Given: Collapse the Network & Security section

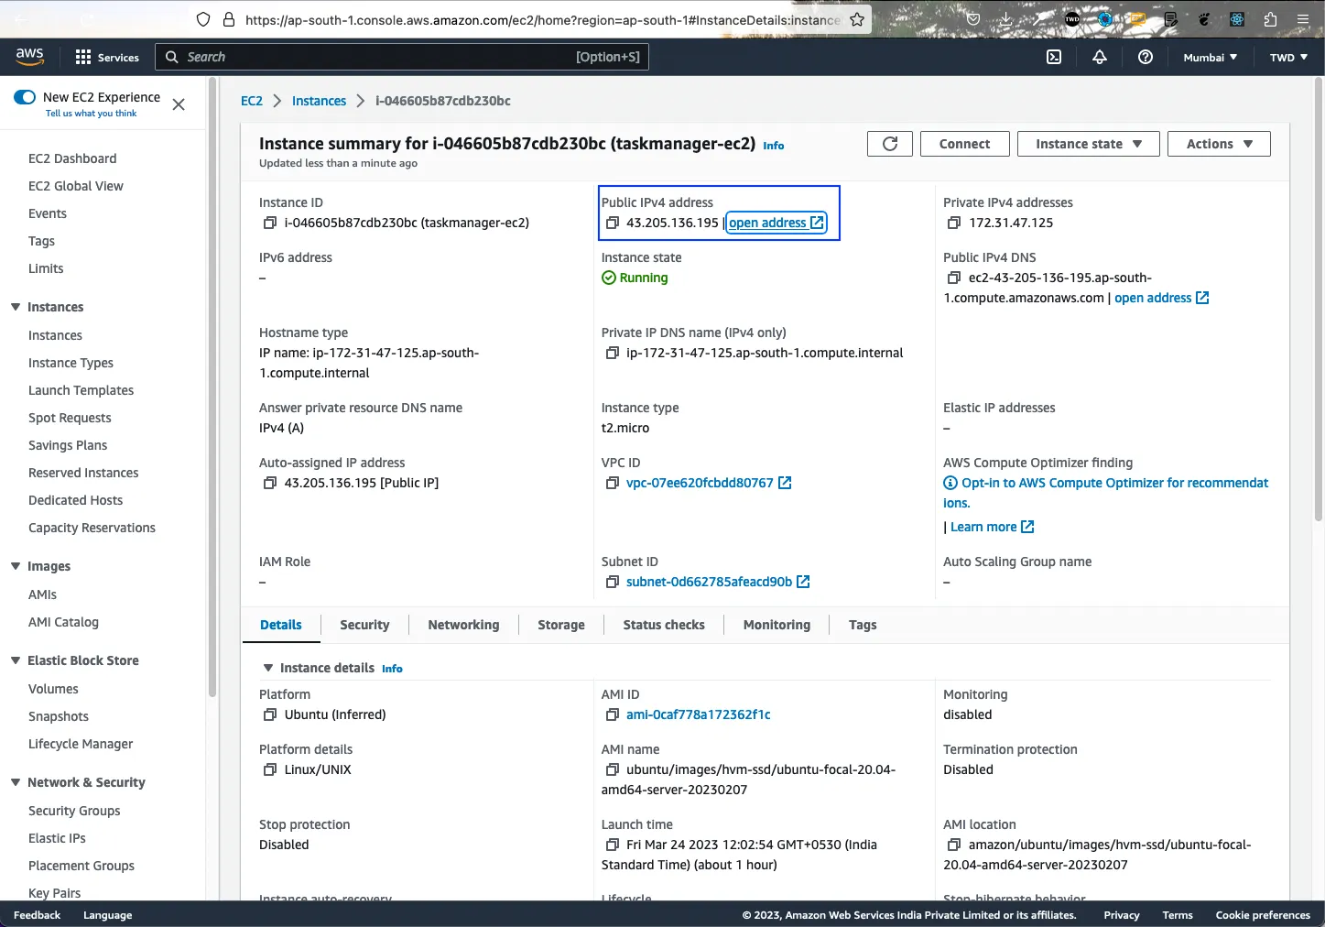Looking at the screenshot, I should [16, 782].
